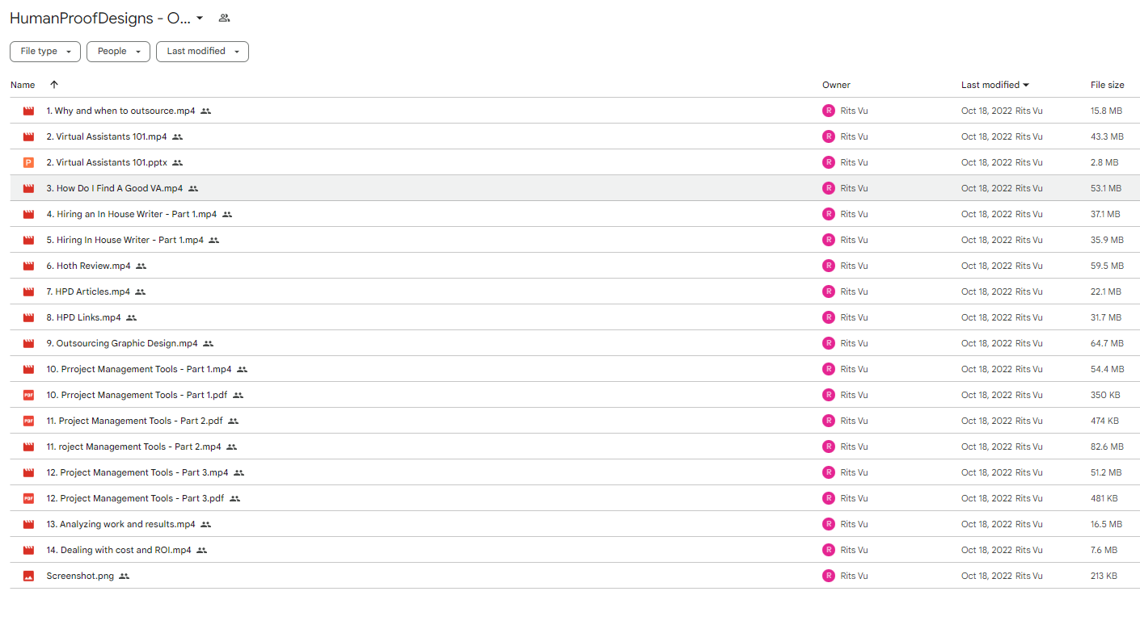Viewport: 1140px width, 629px height.
Task: Select 3. How Do I Find A Good VA.mp4
Action: (115, 188)
